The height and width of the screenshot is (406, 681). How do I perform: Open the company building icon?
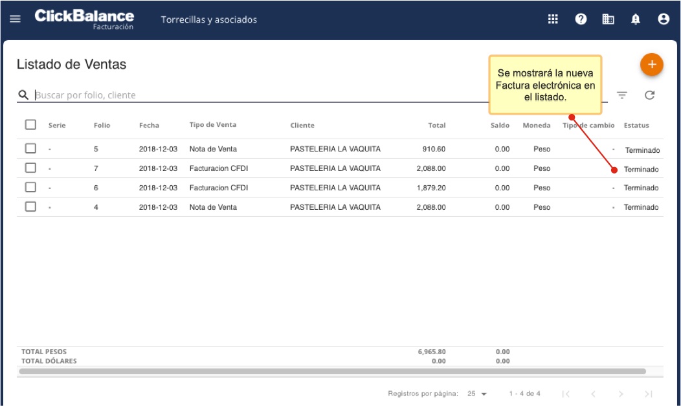pos(608,19)
